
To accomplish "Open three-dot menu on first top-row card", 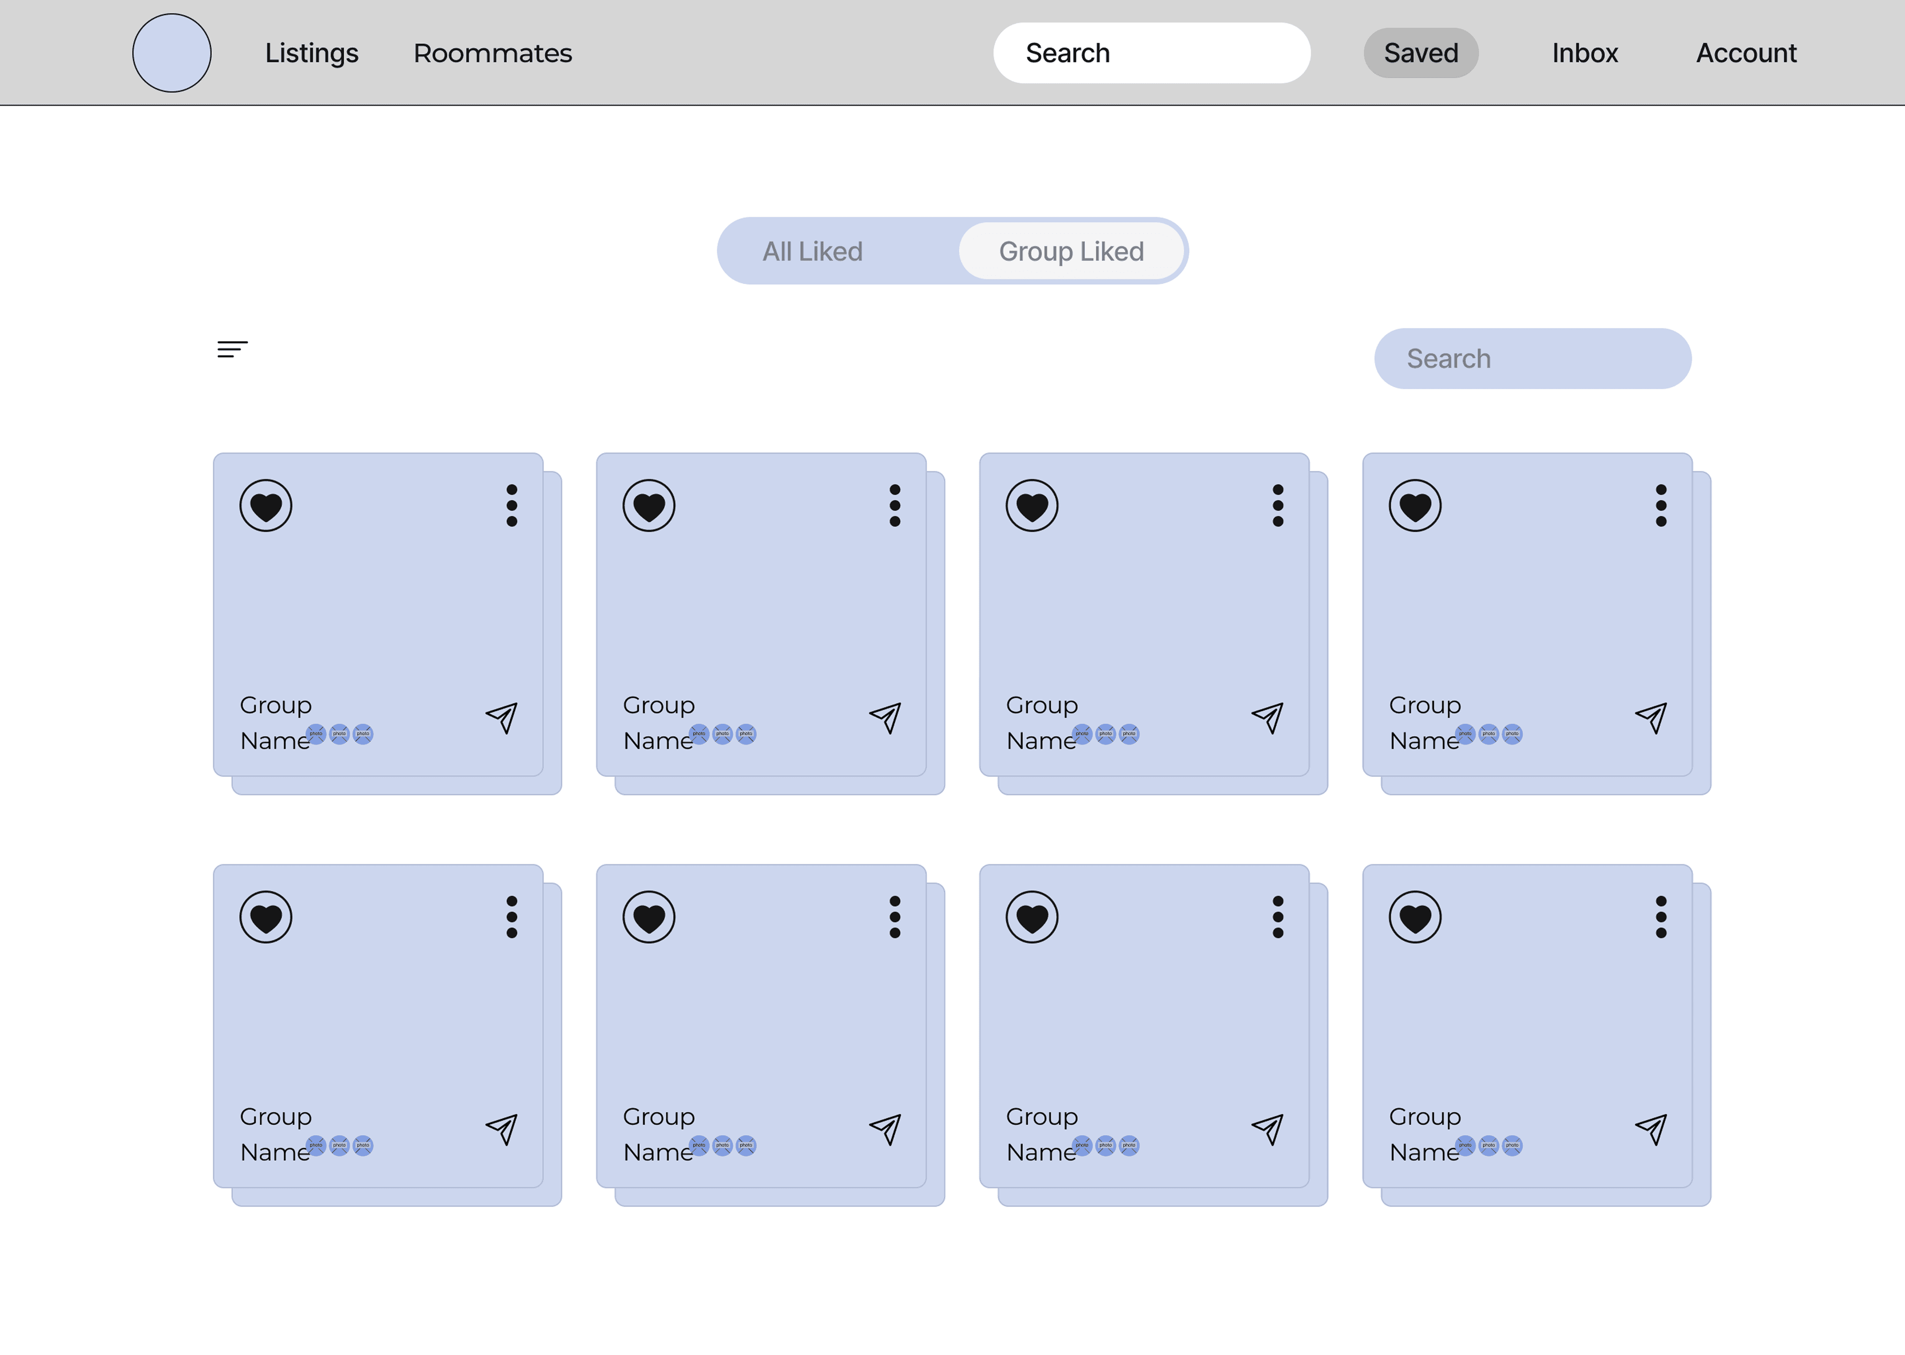I will click(512, 505).
